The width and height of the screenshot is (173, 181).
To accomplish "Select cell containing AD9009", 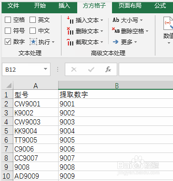I will pyautogui.click(x=36, y=176).
